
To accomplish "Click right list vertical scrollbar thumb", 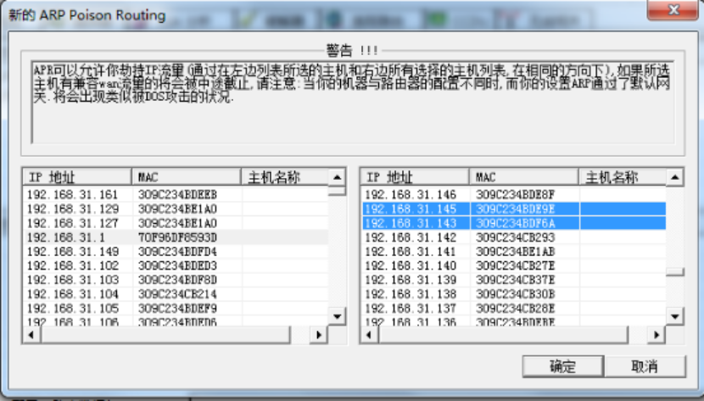I will (675, 272).
